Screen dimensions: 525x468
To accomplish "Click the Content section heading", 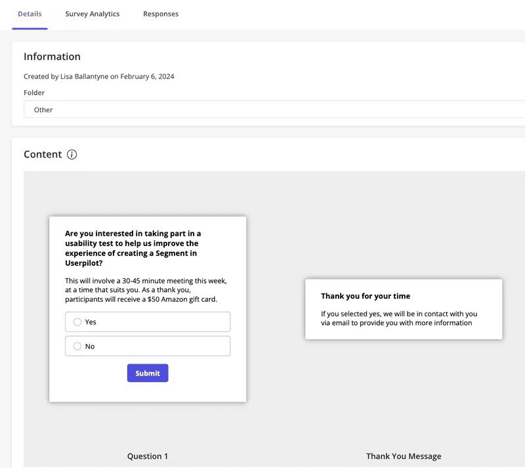I will pos(41,154).
